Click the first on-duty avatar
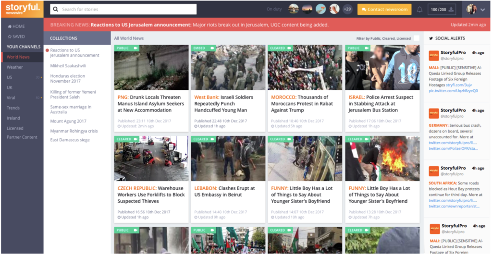The height and width of the screenshot is (256, 492). pos(294,9)
